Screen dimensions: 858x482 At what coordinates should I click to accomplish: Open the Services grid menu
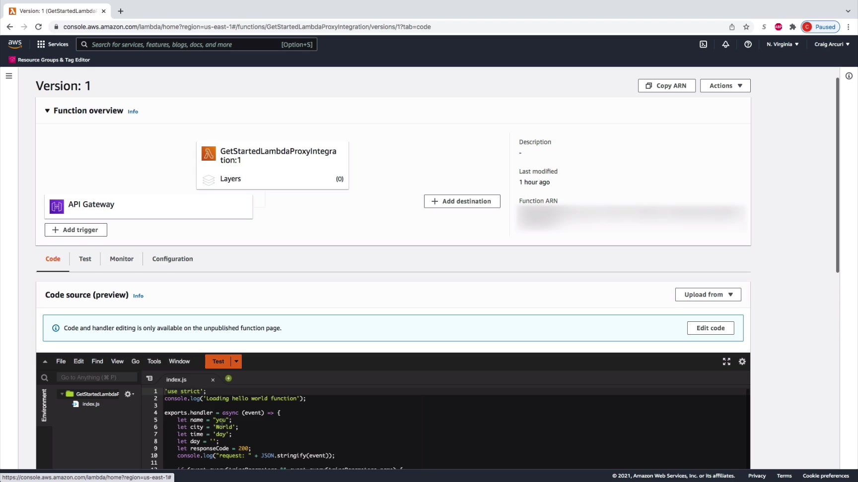(41, 44)
